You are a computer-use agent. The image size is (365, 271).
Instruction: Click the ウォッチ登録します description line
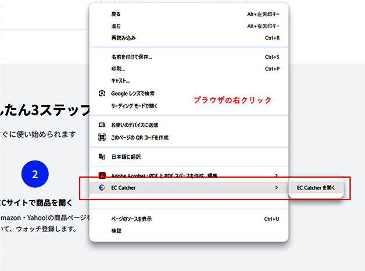[x=38, y=229]
